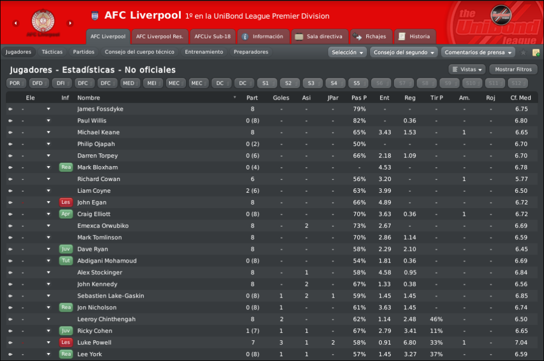This screenshot has height=361, width=544.
Task: Click the Les injury badge for John Egan
Action: (x=66, y=202)
